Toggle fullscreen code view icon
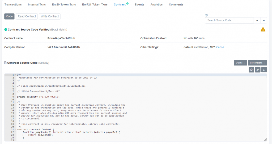 tap(264, 70)
